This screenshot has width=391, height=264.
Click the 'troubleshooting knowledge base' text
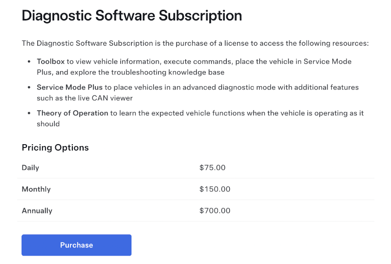click(168, 73)
